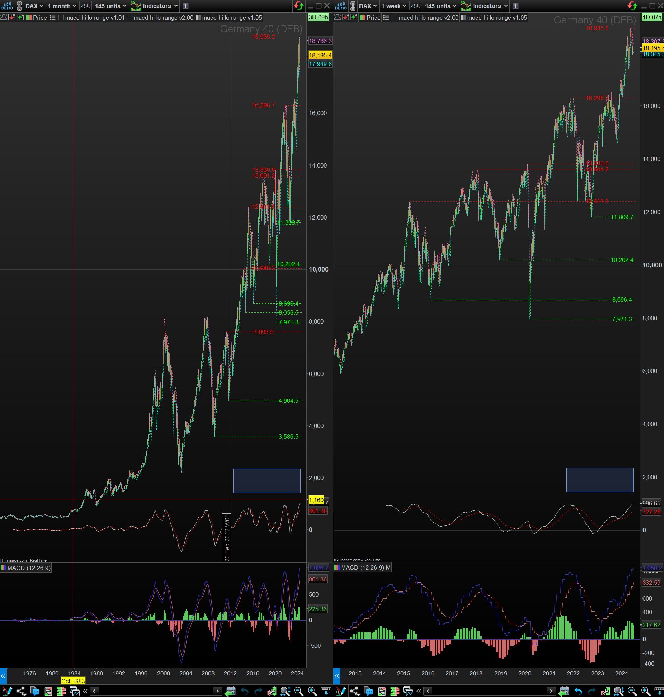
Task: Click scrollbar right arrow in weekly chart
Action: tap(551, 691)
